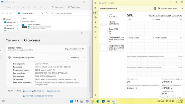Open the Processes page in Task Manager

[x=95, y=8]
